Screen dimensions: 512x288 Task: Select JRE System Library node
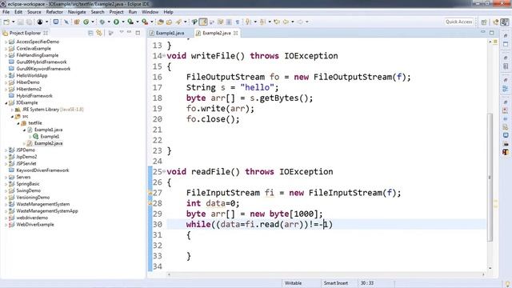click(x=53, y=110)
